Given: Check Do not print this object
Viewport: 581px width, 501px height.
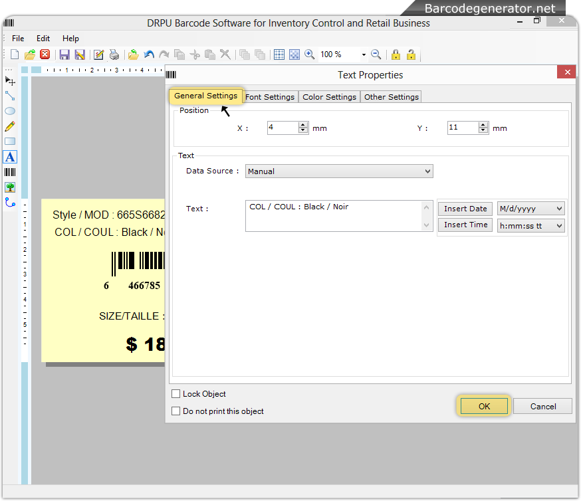Looking at the screenshot, I should click(176, 411).
